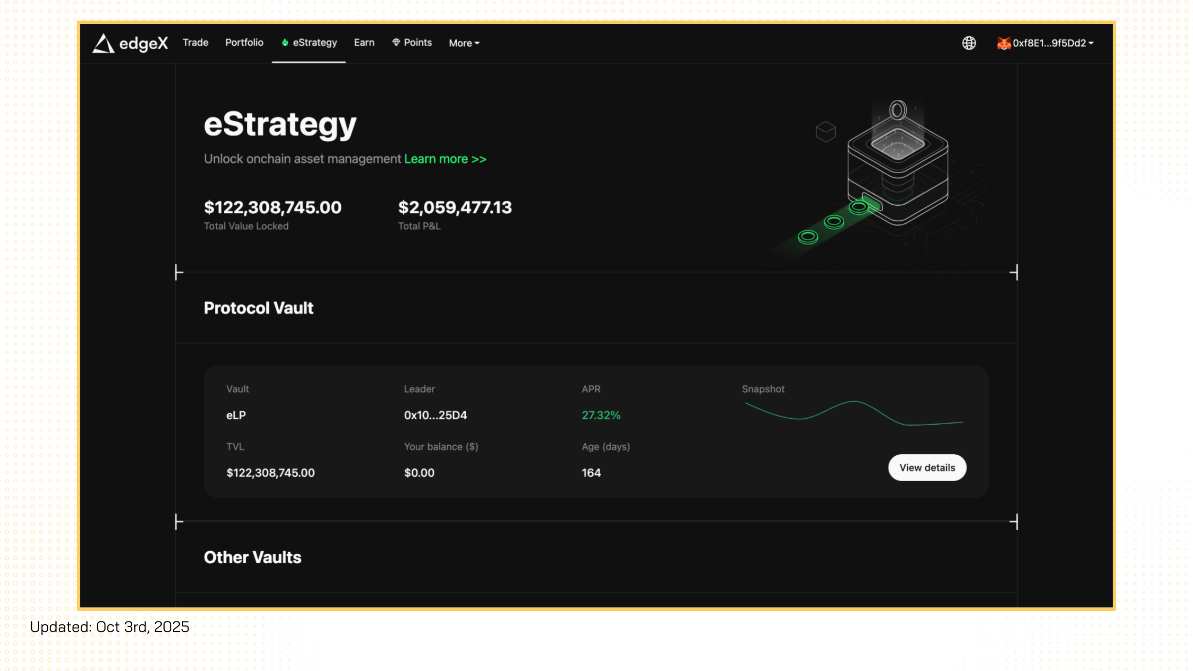Viewport: 1193px width, 671px height.
Task: Click the edgeX triangle logo icon
Action: (x=103, y=43)
